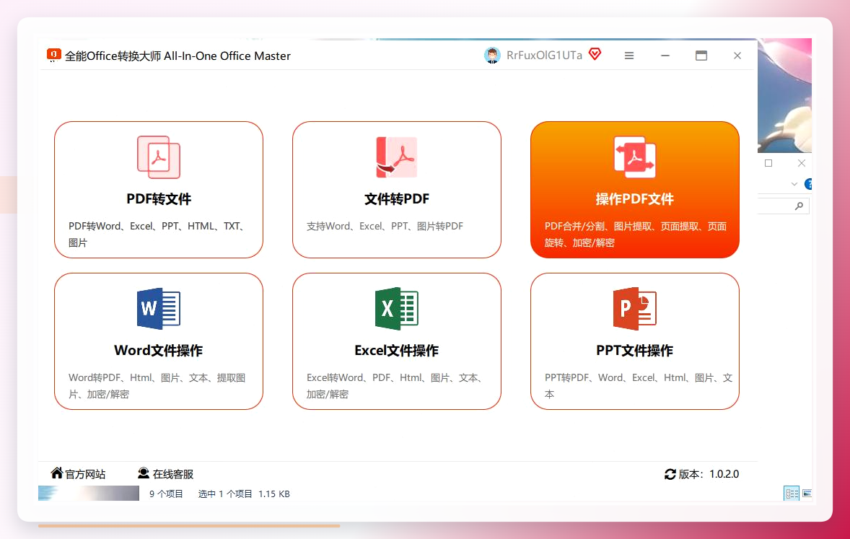The image size is (850, 539).
Task: Open the hamburger menu in title bar
Action: pos(628,56)
